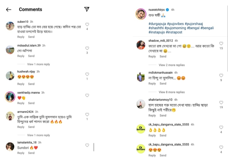Reply to kushwah.vijay's comment
228x163 pixels.
coord(21,84)
